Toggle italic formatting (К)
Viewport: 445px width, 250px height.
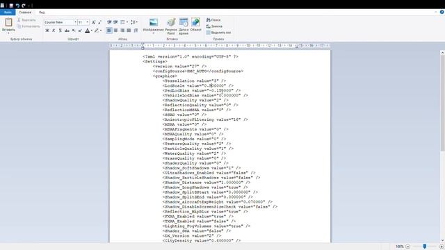click(x=54, y=31)
